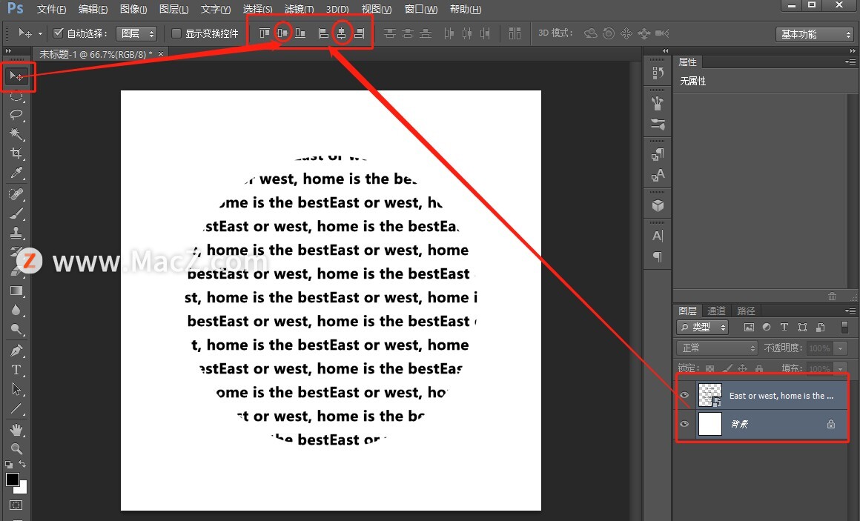The height and width of the screenshot is (521, 860).
Task: Toggle Quick Mask mode
Action: click(x=16, y=505)
